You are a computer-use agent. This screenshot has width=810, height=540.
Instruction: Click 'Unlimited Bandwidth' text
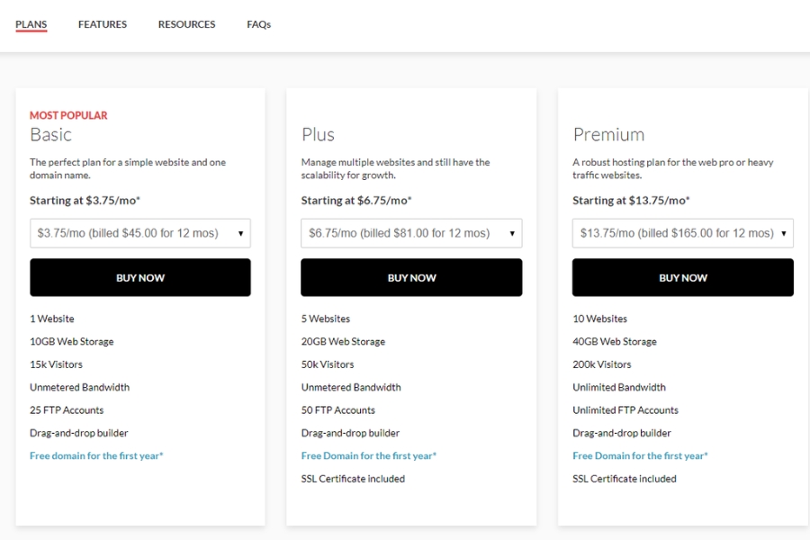(619, 387)
